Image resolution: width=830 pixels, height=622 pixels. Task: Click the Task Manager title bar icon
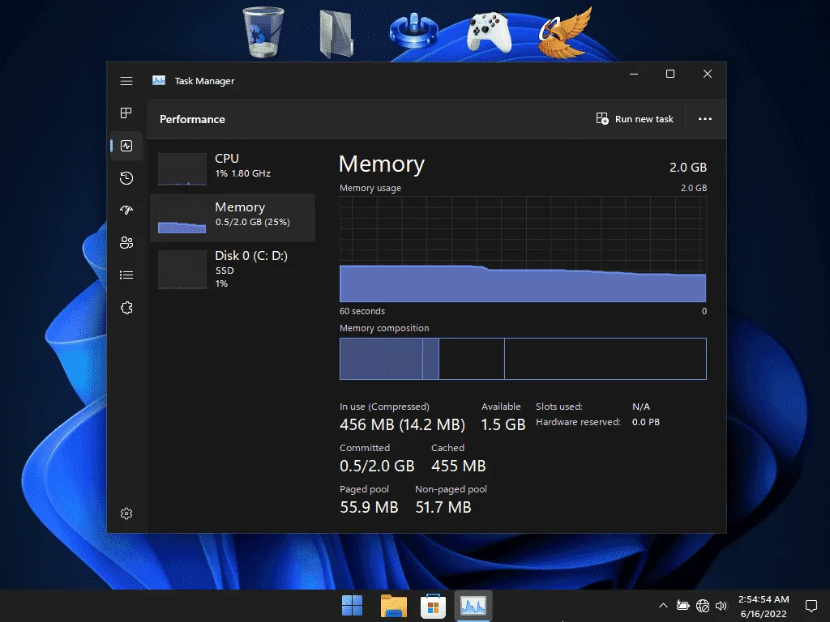pos(159,80)
